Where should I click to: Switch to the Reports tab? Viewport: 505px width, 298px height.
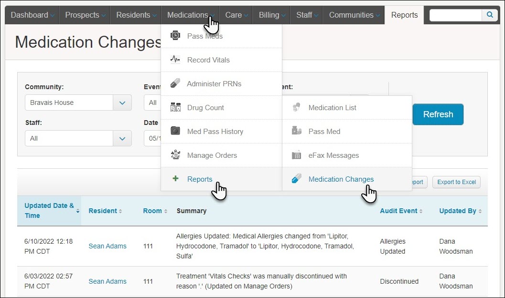pos(404,15)
